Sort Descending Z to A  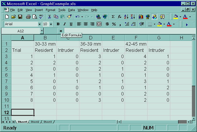[x=133, y=16]
